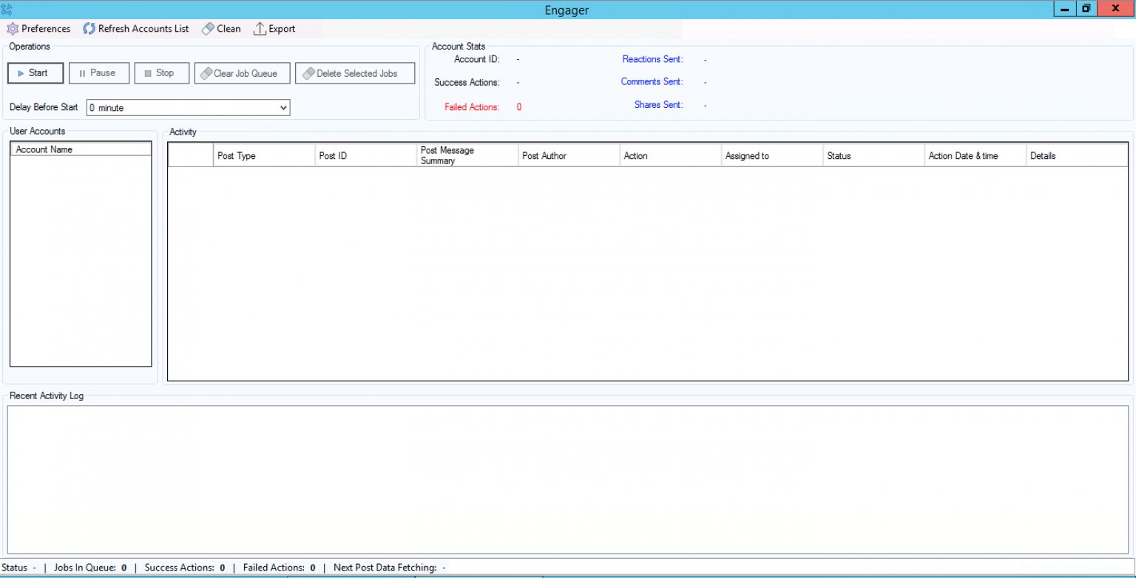Image resolution: width=1136 pixels, height=578 pixels.
Task: Sort by Post Type column
Action: (x=264, y=155)
